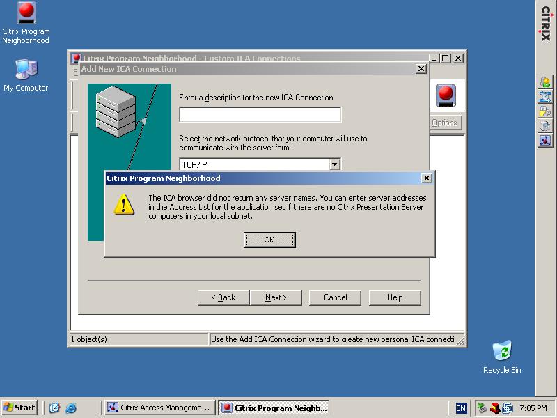Open the Start menu

pos(19,408)
